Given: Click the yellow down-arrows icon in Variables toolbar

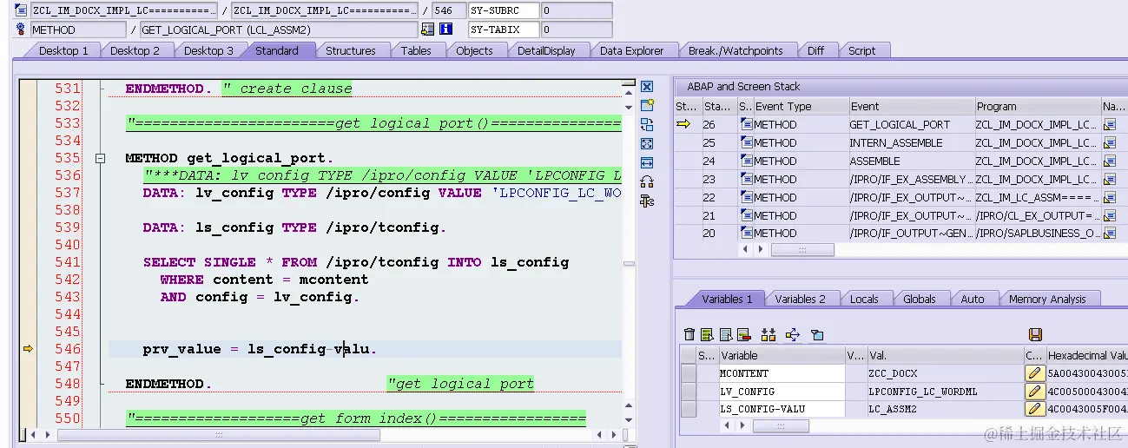Looking at the screenshot, I should point(768,334).
